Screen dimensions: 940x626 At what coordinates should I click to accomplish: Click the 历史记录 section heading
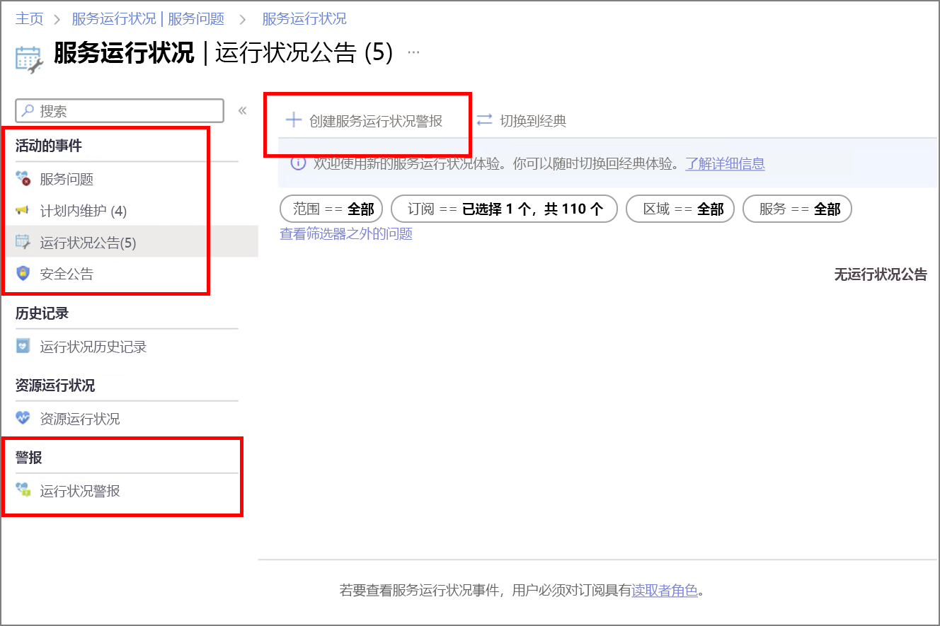pyautogui.click(x=42, y=313)
